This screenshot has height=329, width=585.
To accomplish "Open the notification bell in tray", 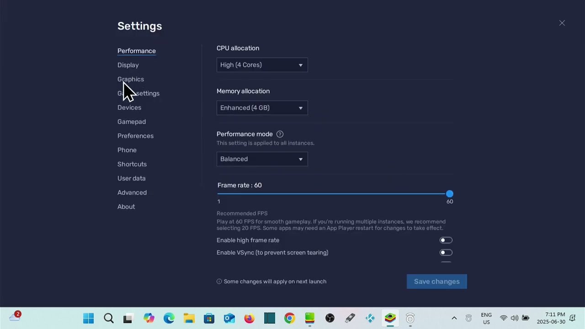I will pyautogui.click(x=572, y=318).
